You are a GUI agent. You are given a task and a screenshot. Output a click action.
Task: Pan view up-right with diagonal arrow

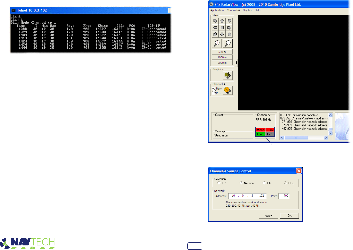click(x=229, y=21)
